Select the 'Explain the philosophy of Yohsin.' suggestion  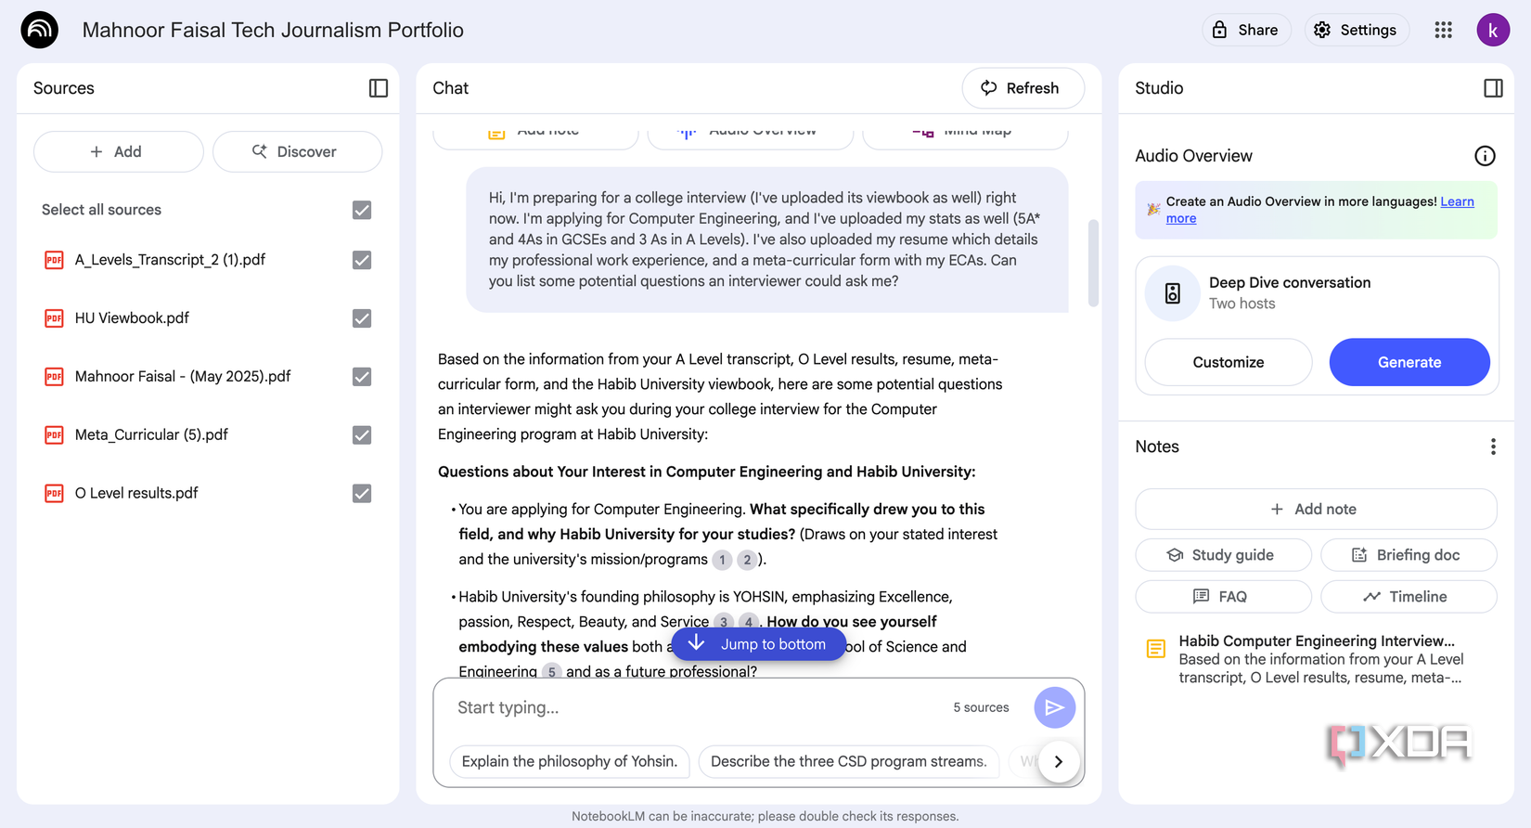point(570,761)
